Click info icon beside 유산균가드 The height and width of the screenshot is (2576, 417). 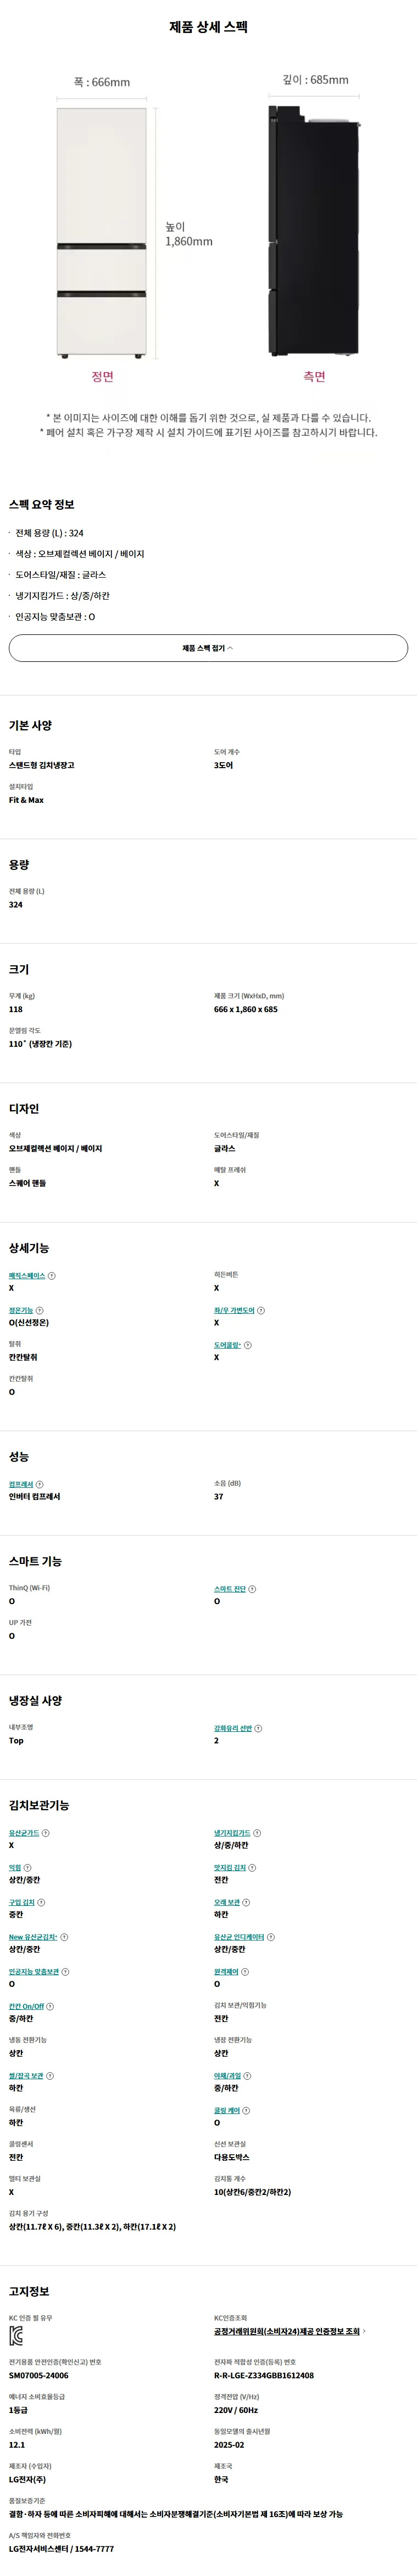46,1833
